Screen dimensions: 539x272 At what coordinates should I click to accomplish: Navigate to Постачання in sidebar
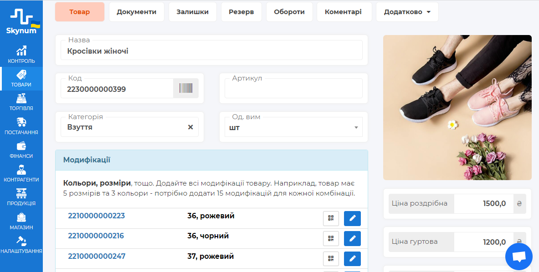point(21,126)
